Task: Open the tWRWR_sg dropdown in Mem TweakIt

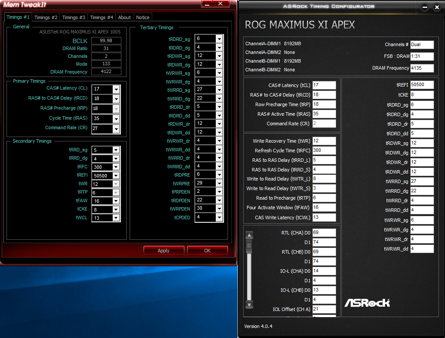Action: [219, 73]
